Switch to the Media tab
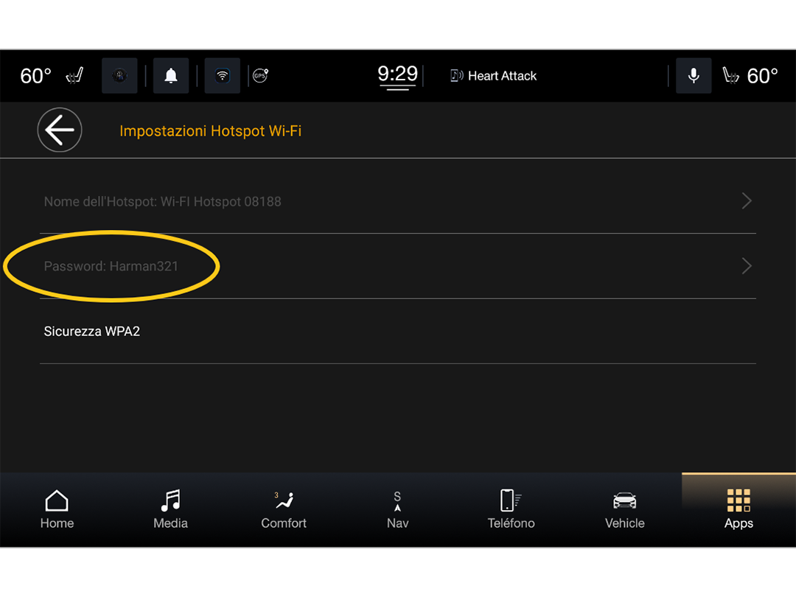 pyautogui.click(x=170, y=510)
